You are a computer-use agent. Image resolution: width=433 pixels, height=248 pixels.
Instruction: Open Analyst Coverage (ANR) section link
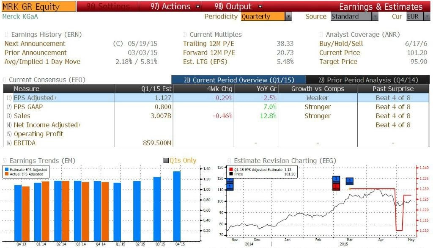click(362, 35)
